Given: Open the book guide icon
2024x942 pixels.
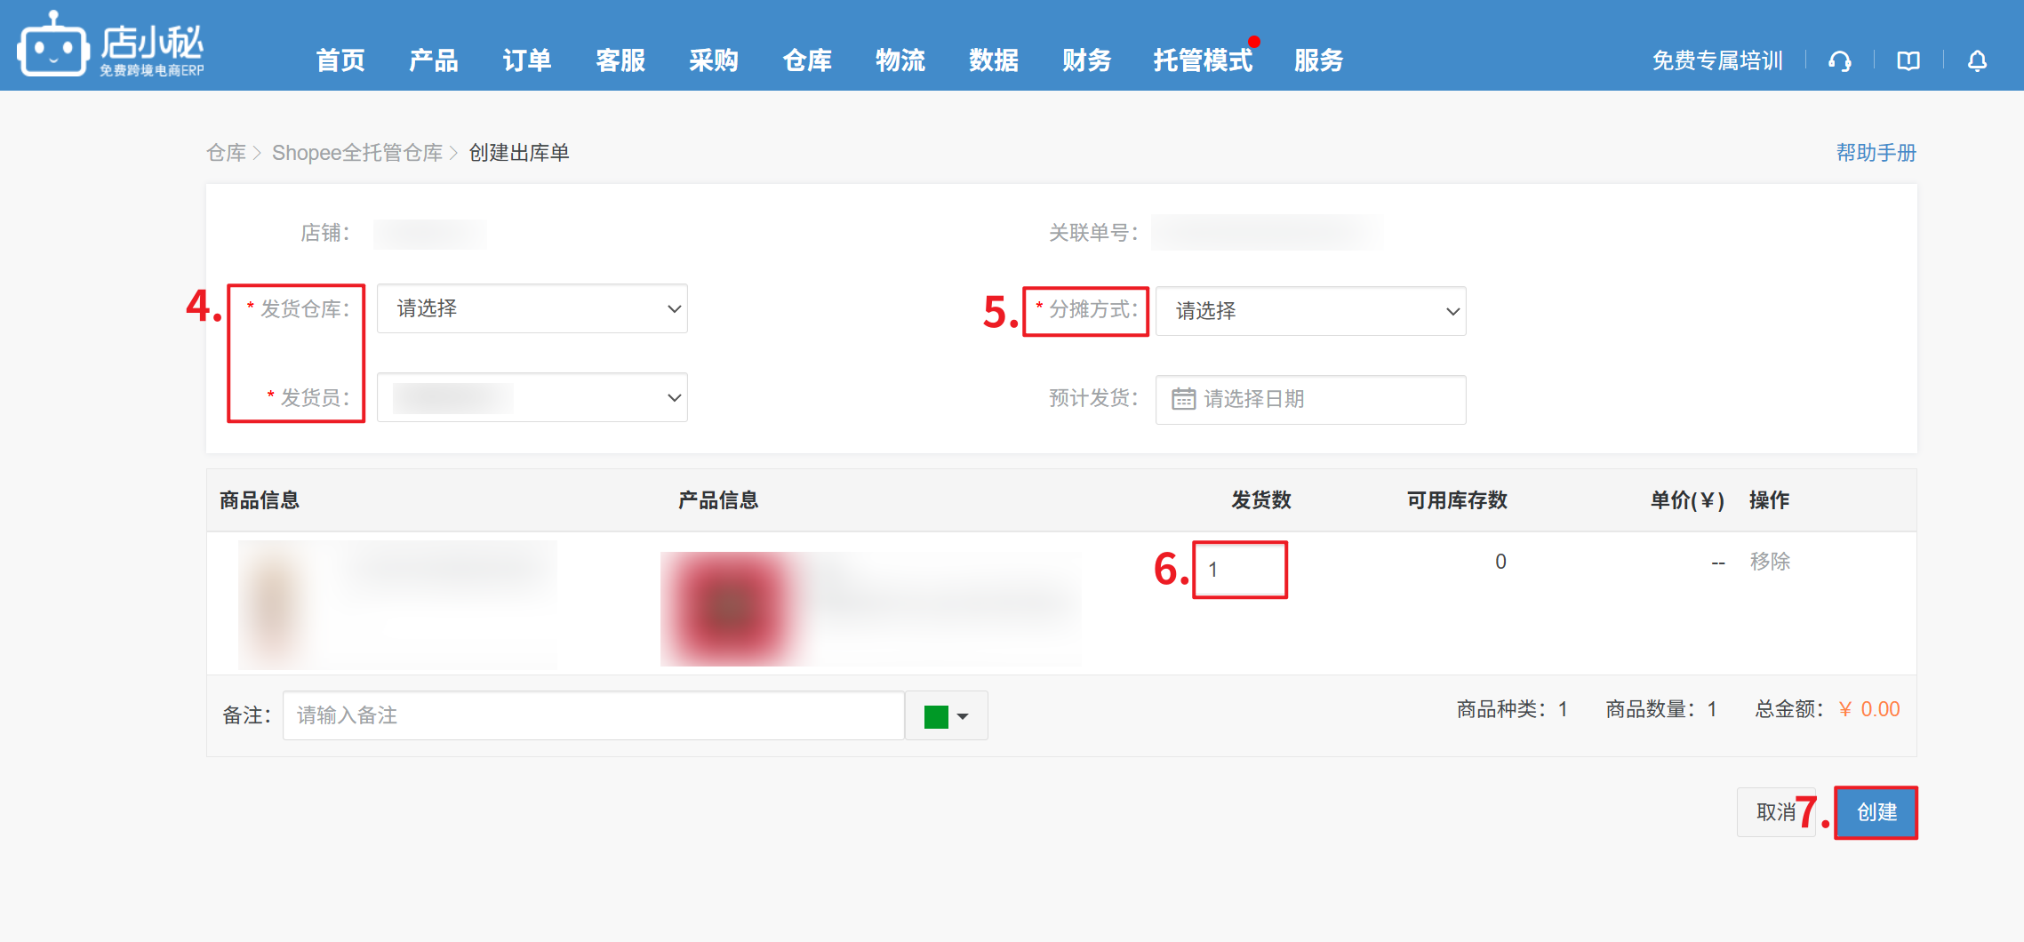Looking at the screenshot, I should (1908, 60).
